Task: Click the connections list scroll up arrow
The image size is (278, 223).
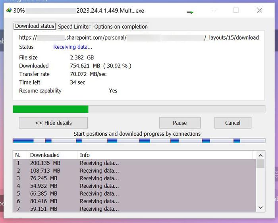Action: (x=261, y=156)
